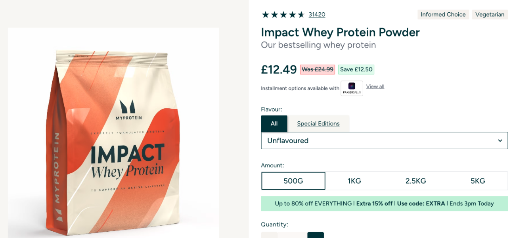511x238 pixels.
Task: Click the Was £24.99 price tag
Action: pos(317,69)
